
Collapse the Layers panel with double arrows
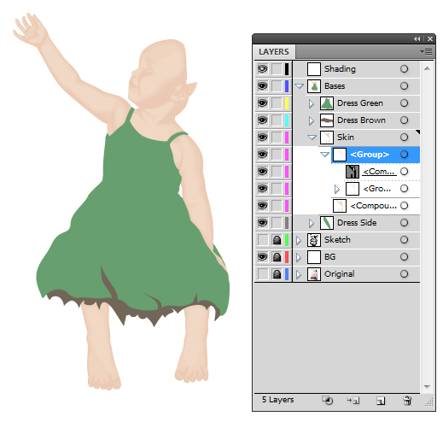point(417,38)
